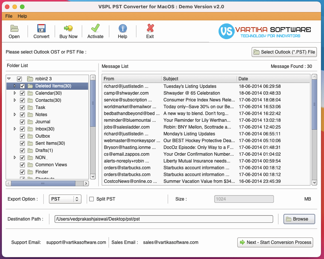Enable the Split PST checkbox
The width and height of the screenshot is (324, 259).
[x=92, y=199]
